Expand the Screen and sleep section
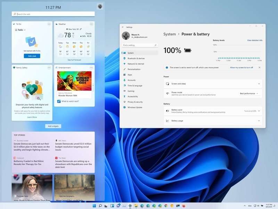 [259, 84]
